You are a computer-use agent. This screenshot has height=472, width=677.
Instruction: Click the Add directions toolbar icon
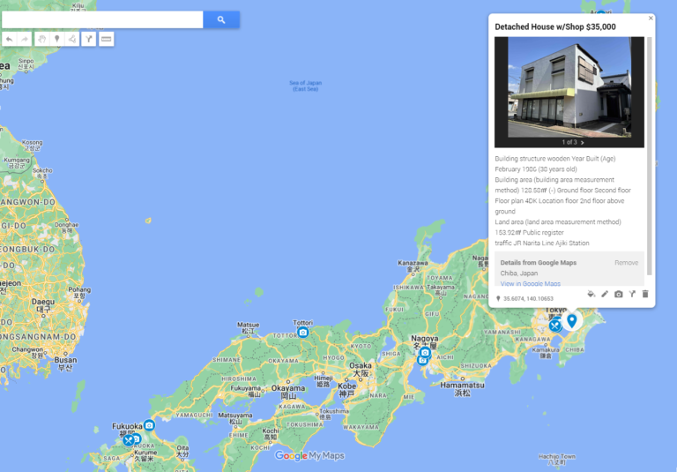(x=89, y=39)
